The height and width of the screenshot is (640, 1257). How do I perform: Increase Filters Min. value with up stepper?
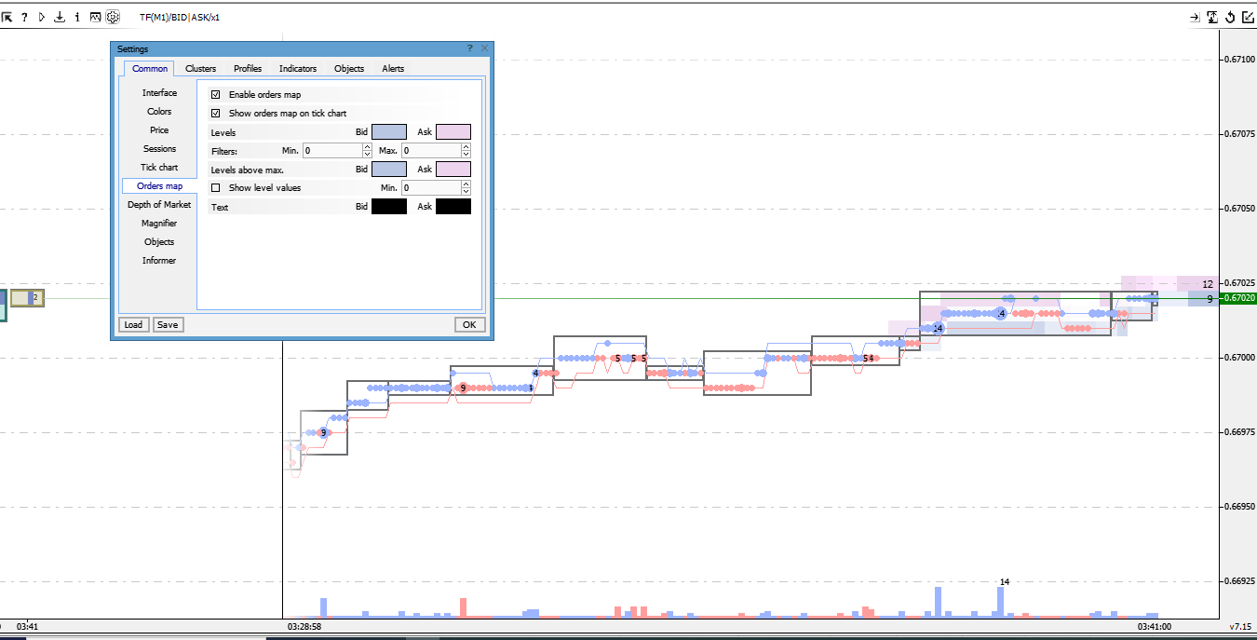point(367,147)
